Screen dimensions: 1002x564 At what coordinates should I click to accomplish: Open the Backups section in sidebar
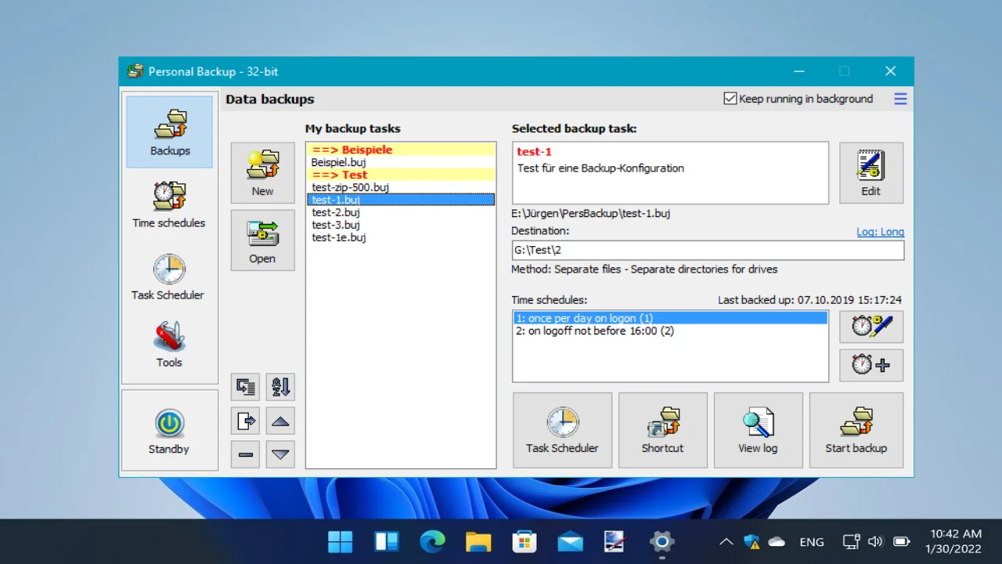coord(169,132)
